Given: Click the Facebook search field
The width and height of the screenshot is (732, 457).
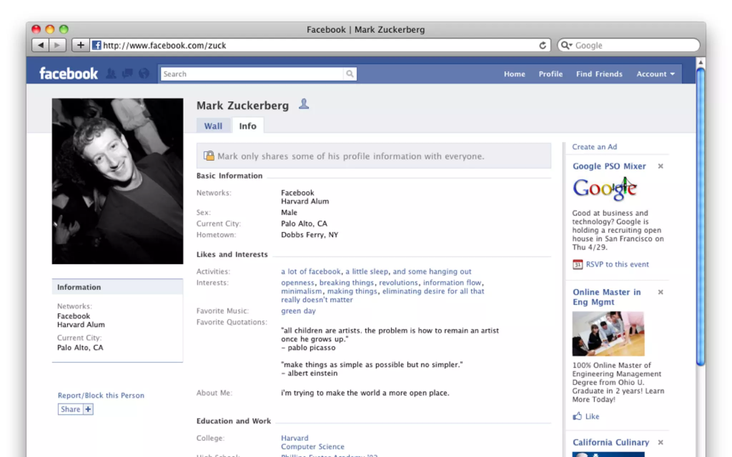Looking at the screenshot, I should 252,74.
